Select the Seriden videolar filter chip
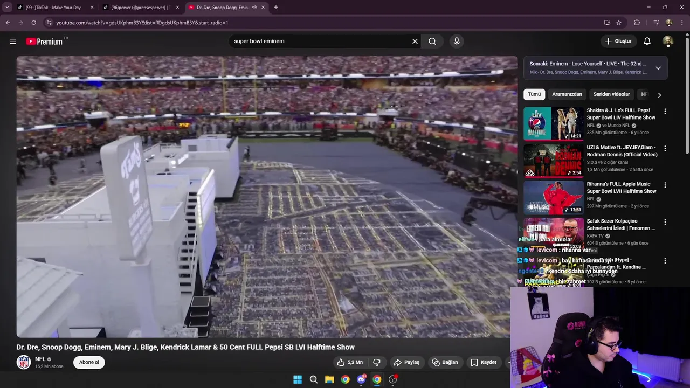690x388 pixels. point(612,94)
